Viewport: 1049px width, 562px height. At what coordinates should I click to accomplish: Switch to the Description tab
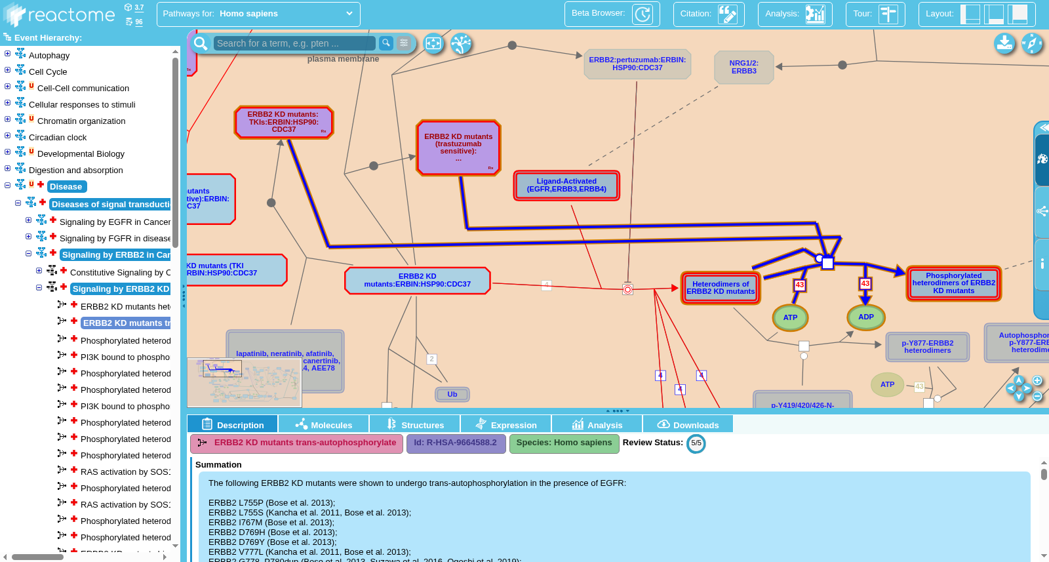232,424
